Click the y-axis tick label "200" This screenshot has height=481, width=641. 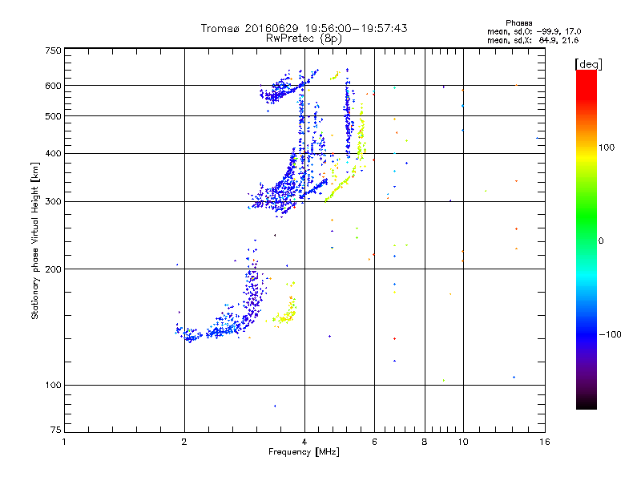coord(53,269)
